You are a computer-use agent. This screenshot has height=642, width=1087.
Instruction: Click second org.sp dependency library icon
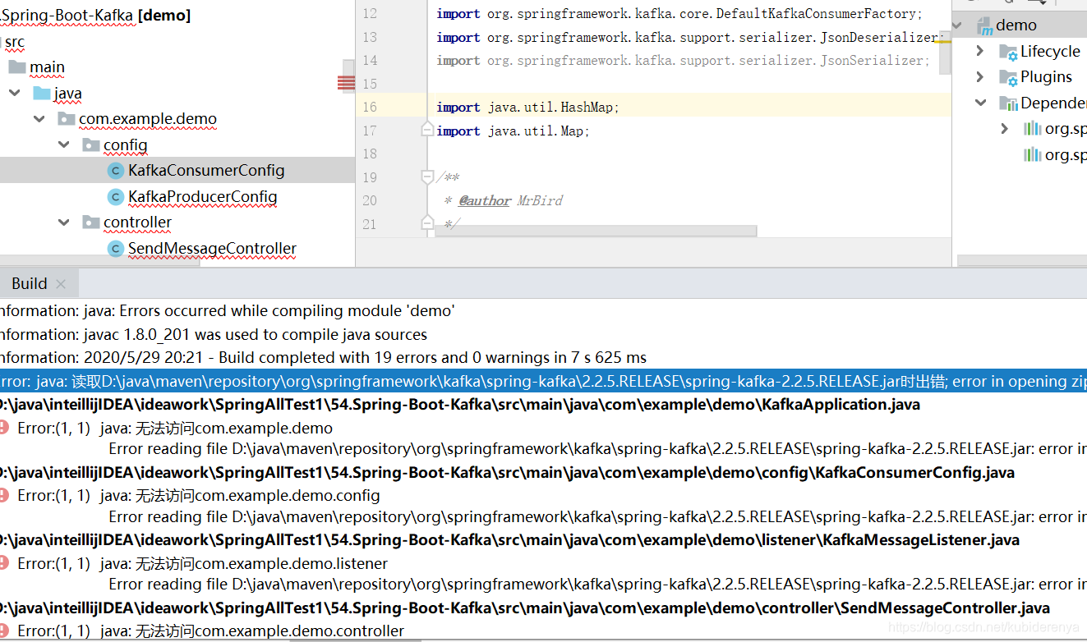[1033, 155]
